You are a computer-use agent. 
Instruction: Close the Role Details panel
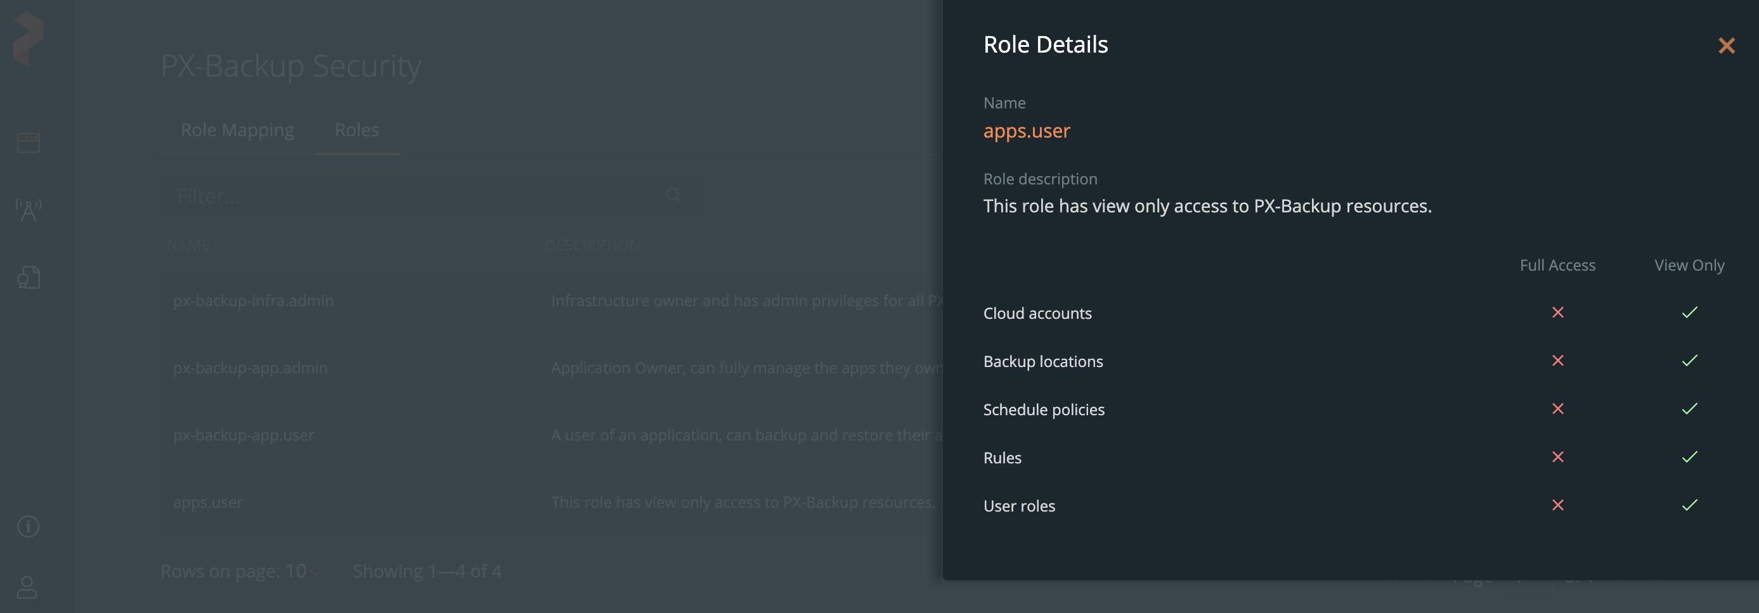1725,46
